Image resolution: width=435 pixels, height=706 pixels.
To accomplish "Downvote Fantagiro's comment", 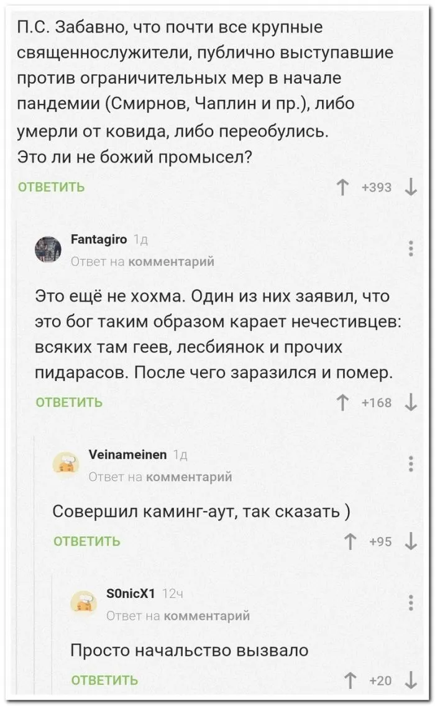I will click(410, 403).
